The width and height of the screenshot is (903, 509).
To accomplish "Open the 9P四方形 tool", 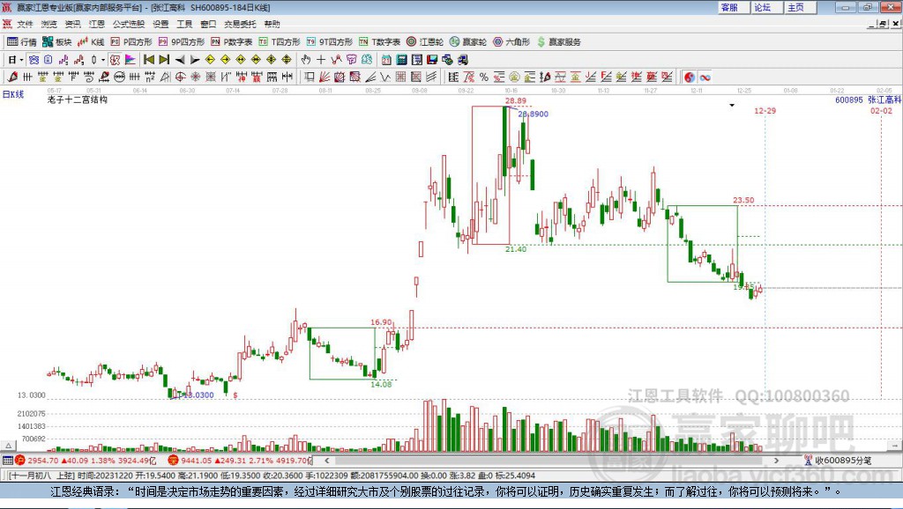I will point(181,42).
